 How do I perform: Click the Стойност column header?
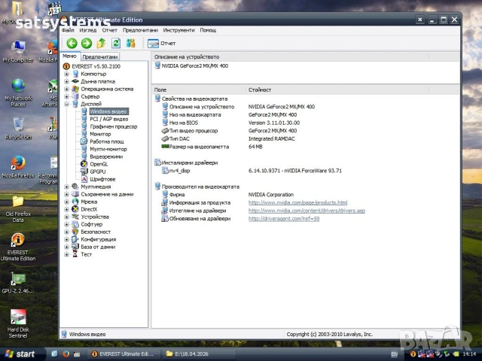point(337,90)
